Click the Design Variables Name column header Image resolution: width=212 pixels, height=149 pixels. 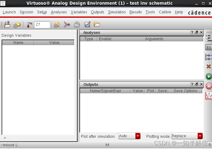pos(18,43)
